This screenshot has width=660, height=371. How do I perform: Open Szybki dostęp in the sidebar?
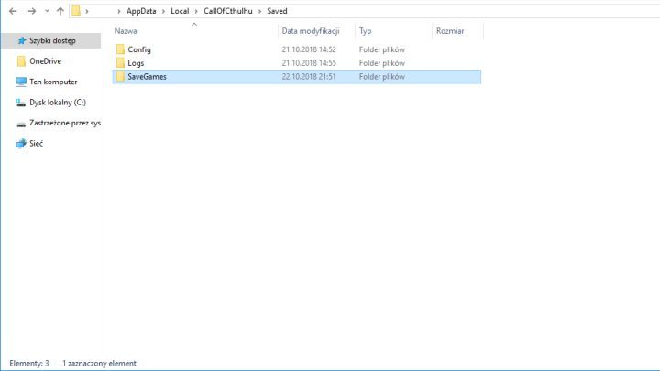tap(51, 41)
